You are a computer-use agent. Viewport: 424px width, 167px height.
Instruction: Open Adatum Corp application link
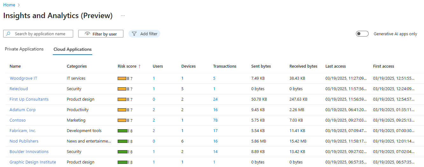(x=23, y=110)
